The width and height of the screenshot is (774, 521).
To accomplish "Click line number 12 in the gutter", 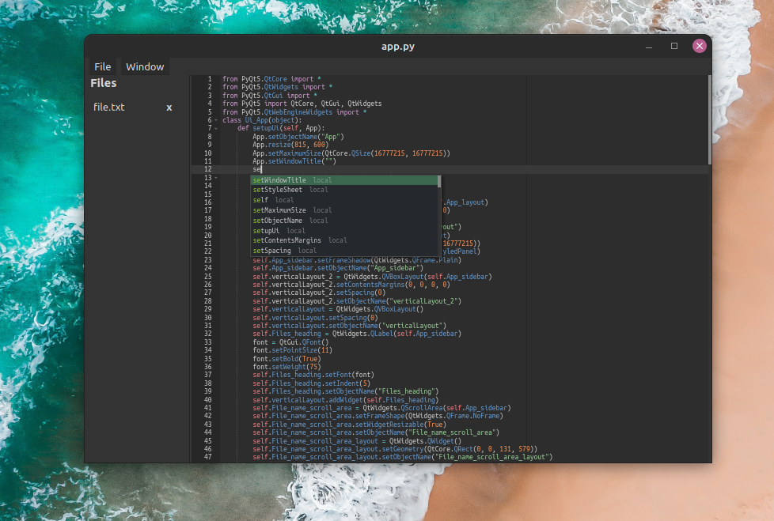I will pyautogui.click(x=208, y=169).
